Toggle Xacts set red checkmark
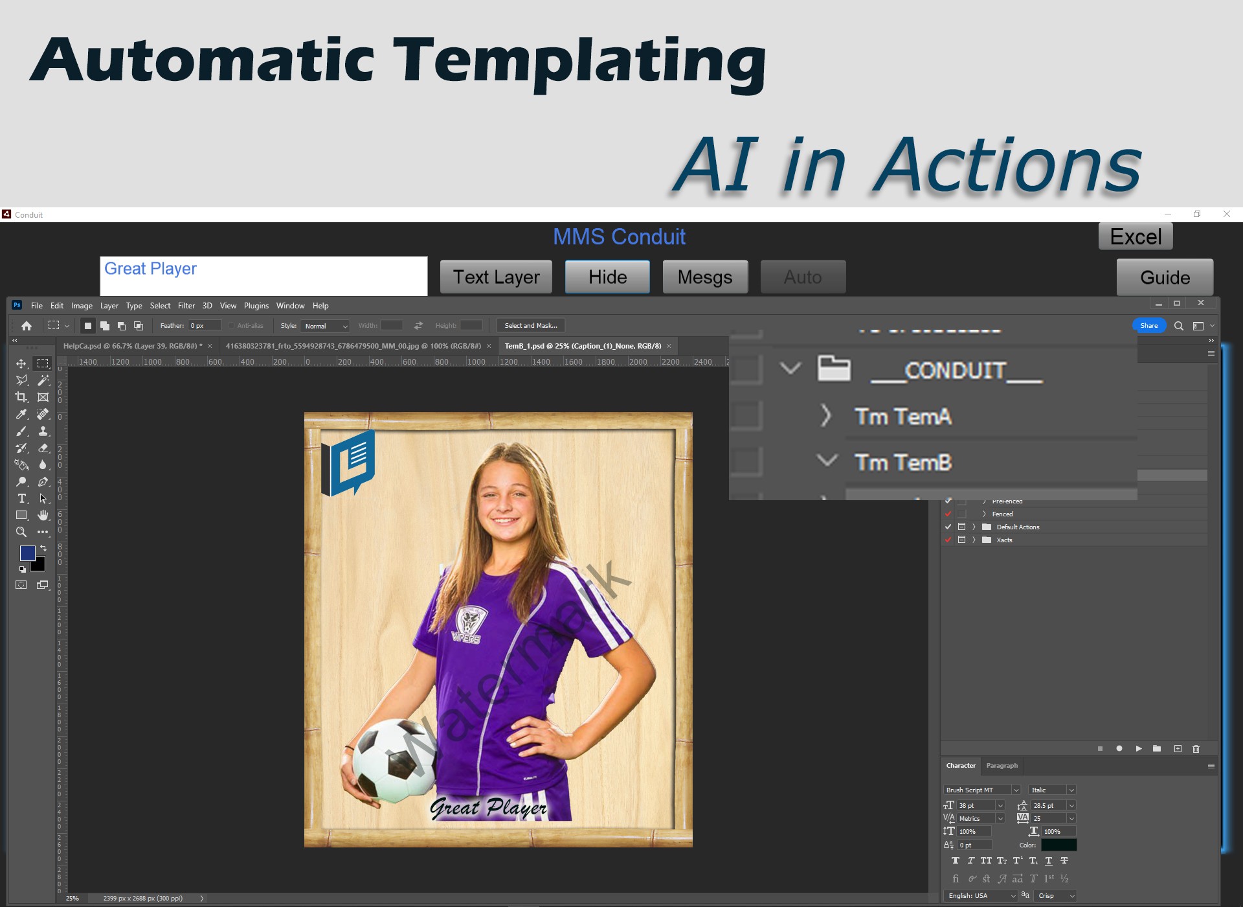Screen dimensions: 1243x907 (948, 540)
